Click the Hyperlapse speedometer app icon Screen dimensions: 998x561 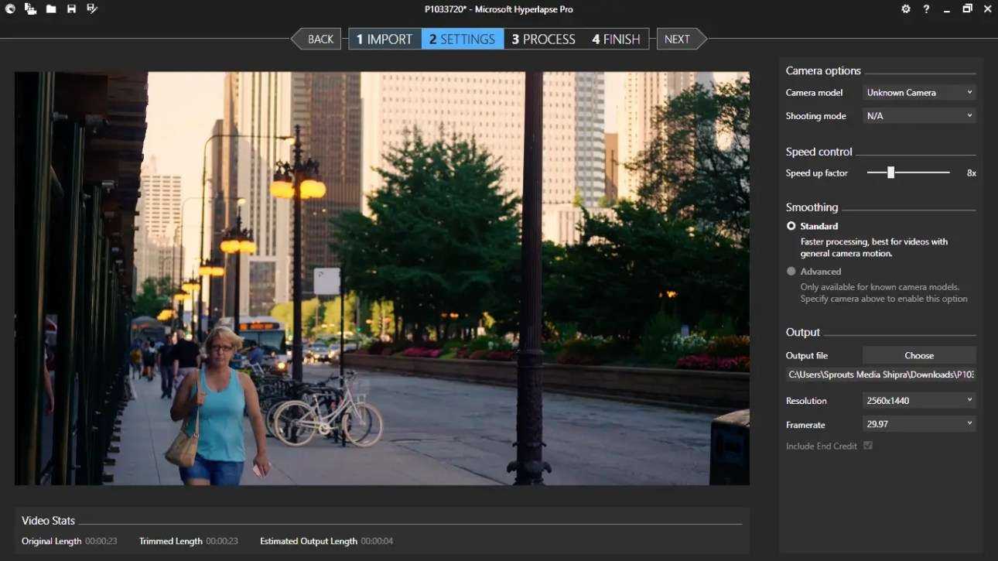[10, 9]
